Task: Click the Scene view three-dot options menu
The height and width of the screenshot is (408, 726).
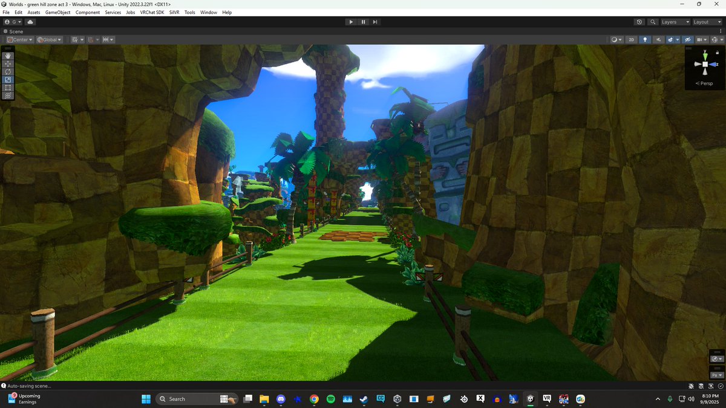Action: (720, 31)
